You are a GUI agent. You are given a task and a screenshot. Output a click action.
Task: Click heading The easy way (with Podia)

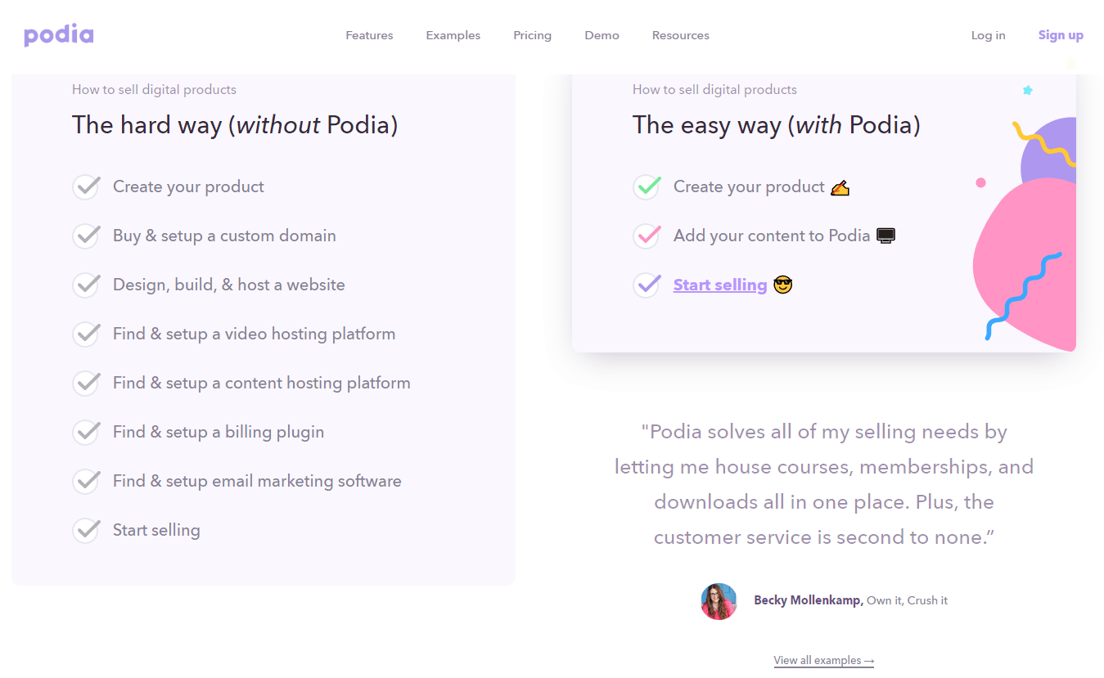(x=777, y=125)
